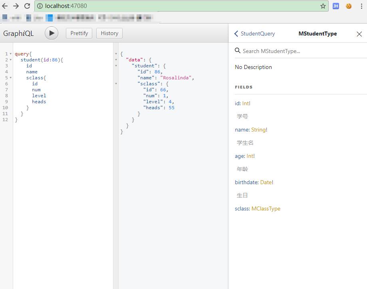Run the query with the Execute play button
367x289 pixels.
pyautogui.click(x=51, y=33)
